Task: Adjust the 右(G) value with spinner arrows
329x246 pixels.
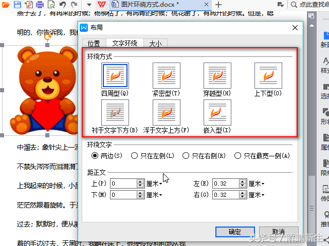Action: pyautogui.click(x=243, y=195)
